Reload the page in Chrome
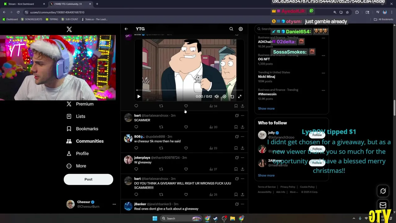This screenshot has width=396, height=223. point(18,12)
